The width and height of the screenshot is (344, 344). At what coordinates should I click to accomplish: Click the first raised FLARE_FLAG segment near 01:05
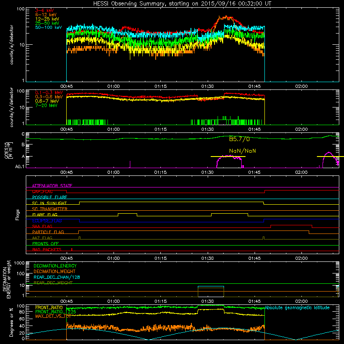127,213
